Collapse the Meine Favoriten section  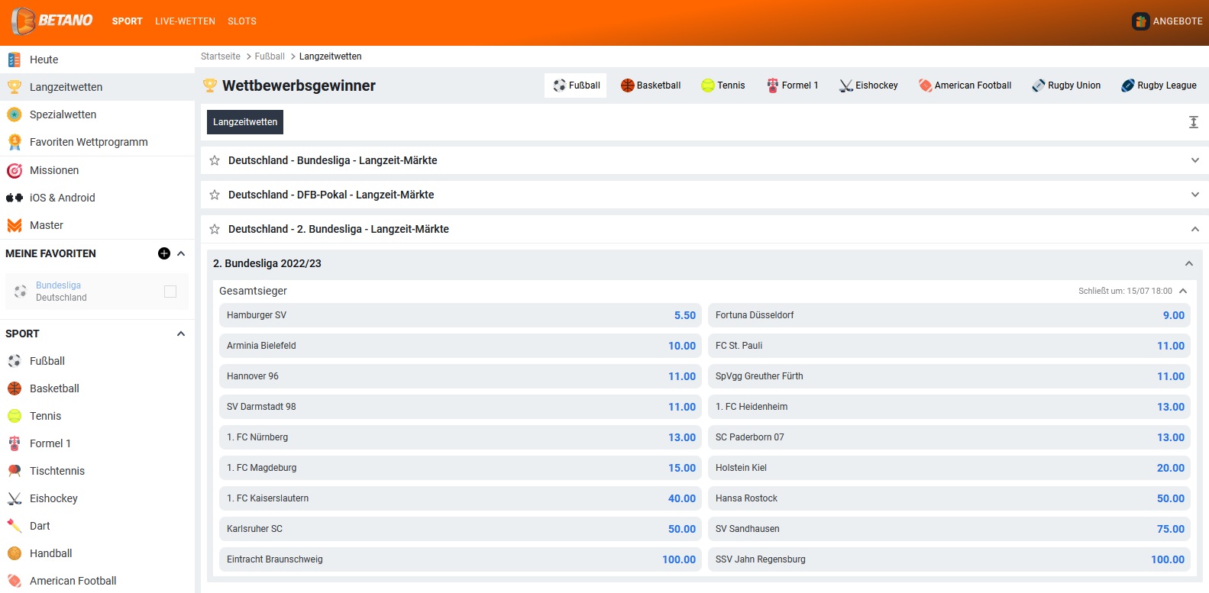(x=181, y=253)
